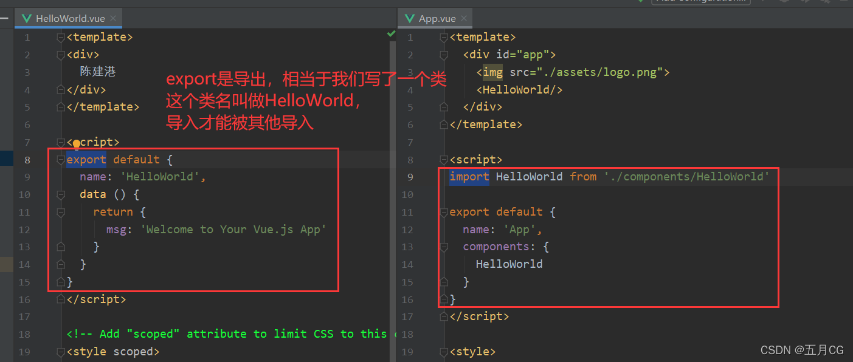The height and width of the screenshot is (362, 853).
Task: Click the highlighted import keyword in App.vue
Action: click(469, 177)
